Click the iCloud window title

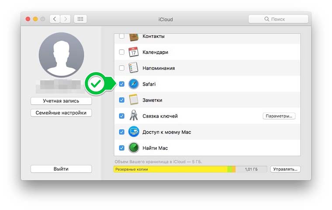[x=166, y=19]
